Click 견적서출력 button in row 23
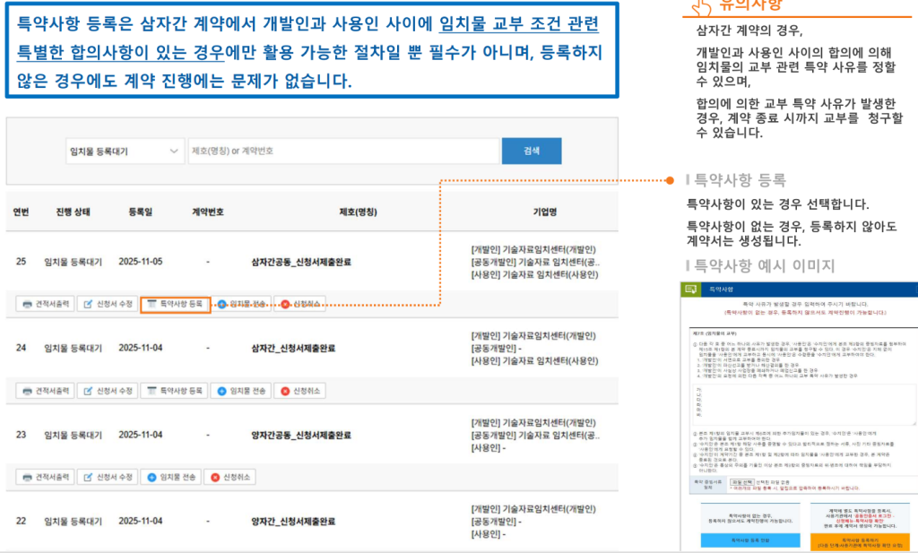Image resolution: width=918 pixels, height=553 pixels. (x=45, y=478)
